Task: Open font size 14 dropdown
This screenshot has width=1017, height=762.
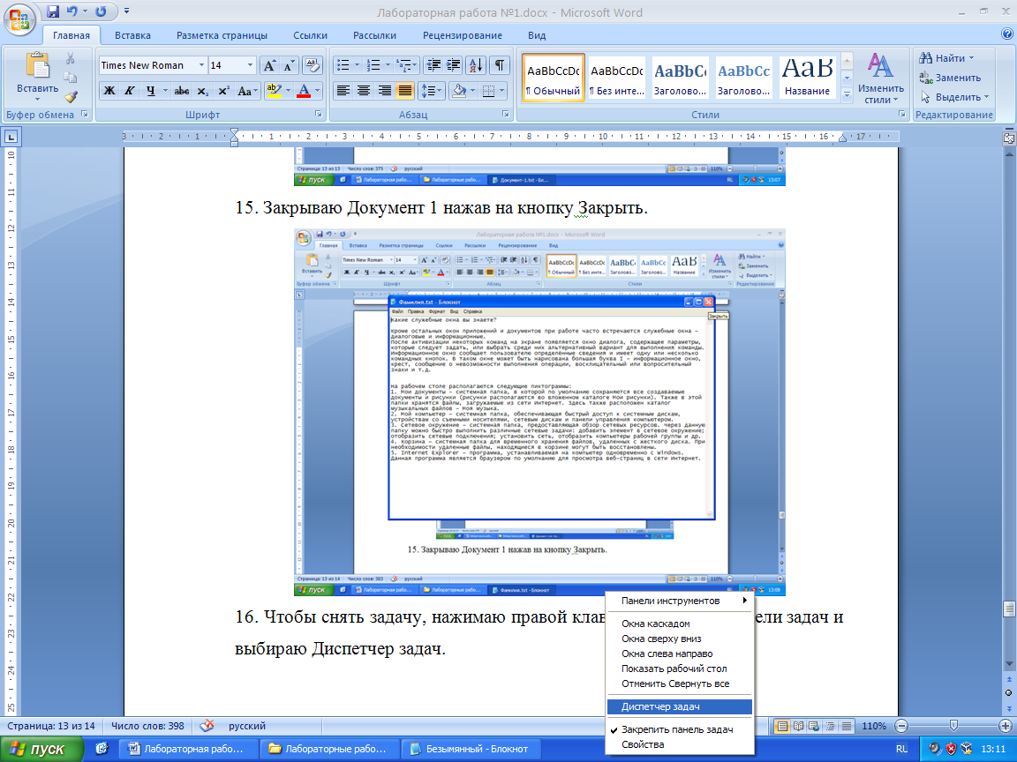Action: [x=251, y=65]
